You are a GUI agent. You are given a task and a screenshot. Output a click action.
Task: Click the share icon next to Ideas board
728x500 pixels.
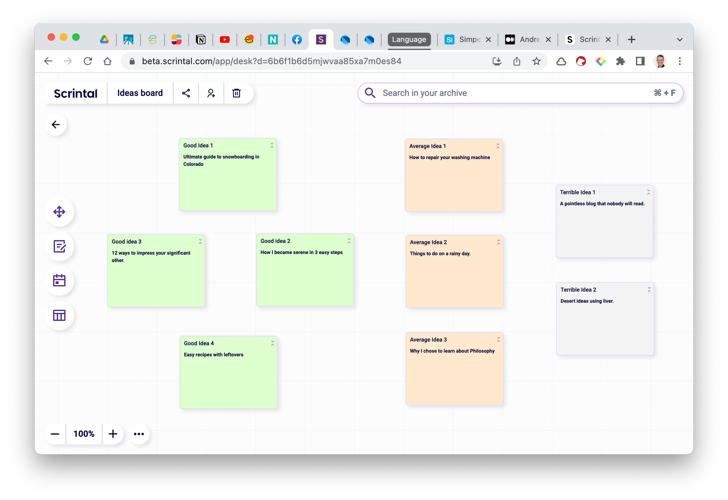click(x=186, y=93)
